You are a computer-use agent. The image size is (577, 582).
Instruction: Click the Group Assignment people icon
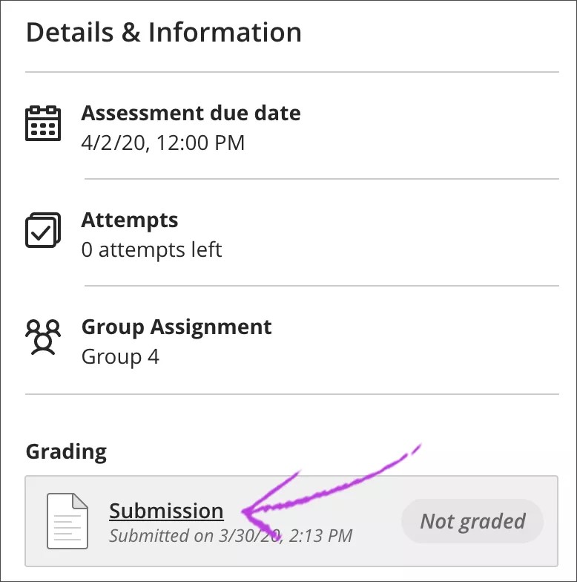click(x=43, y=338)
